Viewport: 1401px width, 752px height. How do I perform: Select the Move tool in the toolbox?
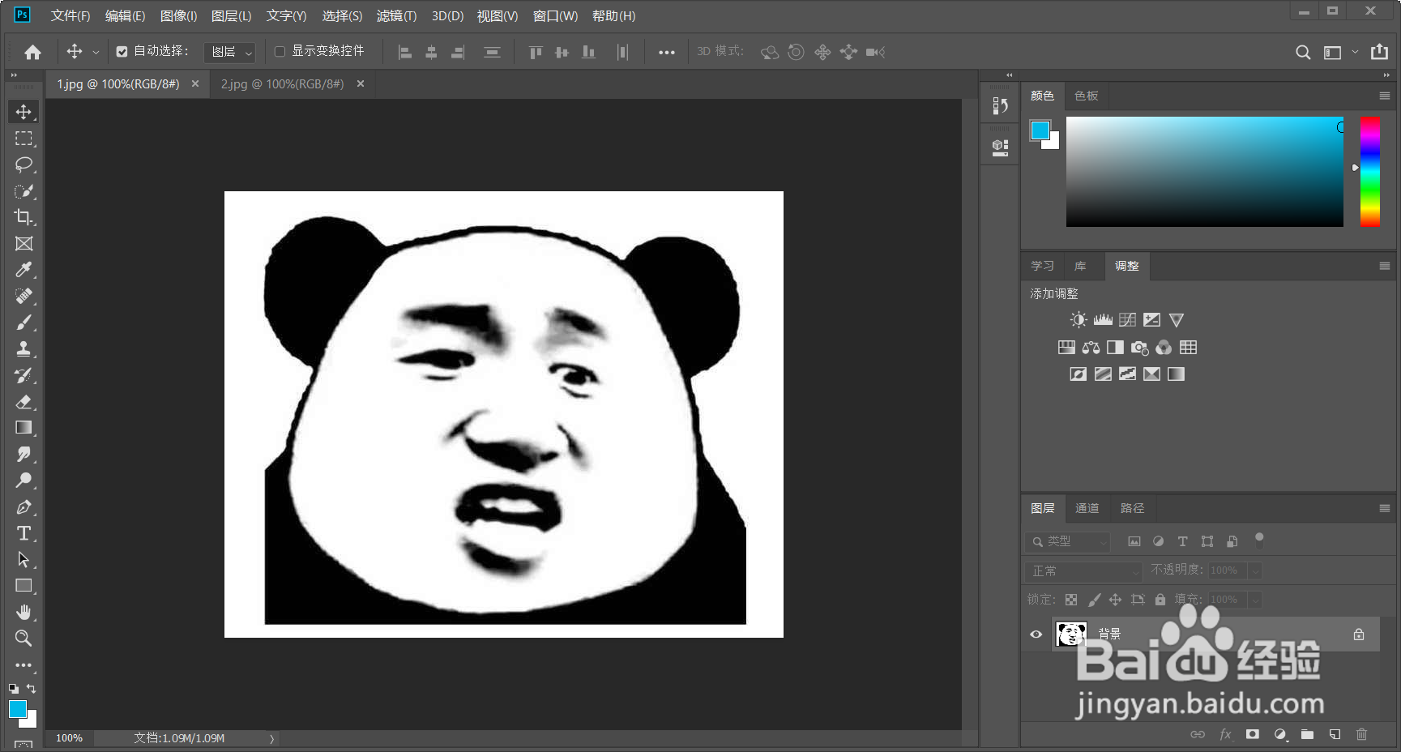pos(23,112)
